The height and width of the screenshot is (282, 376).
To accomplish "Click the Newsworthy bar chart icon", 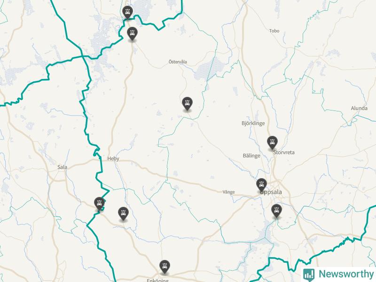I will [x=309, y=274].
